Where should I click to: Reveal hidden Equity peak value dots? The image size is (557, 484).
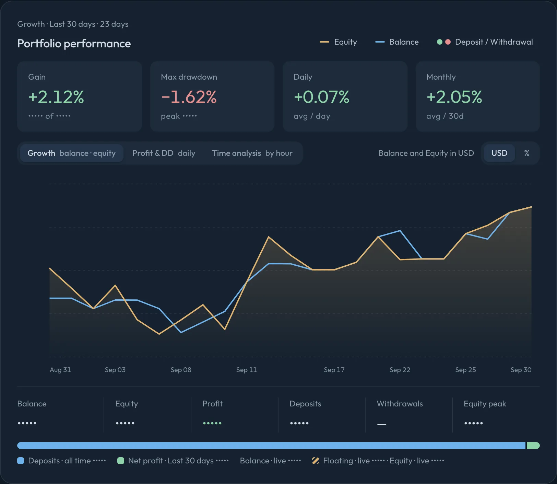474,423
